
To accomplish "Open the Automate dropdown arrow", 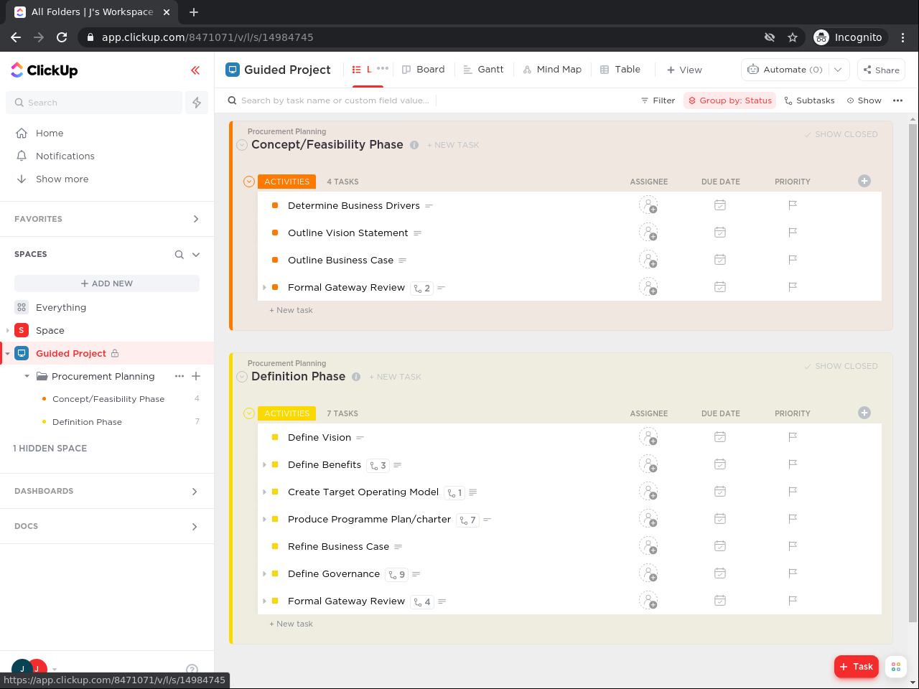I will coord(838,70).
